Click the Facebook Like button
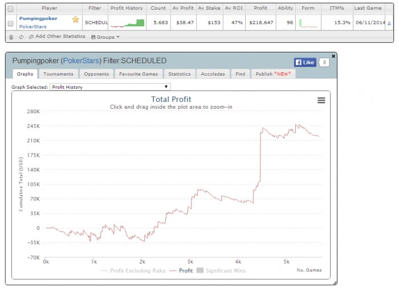This screenshot has width=399, height=288. coord(305,62)
